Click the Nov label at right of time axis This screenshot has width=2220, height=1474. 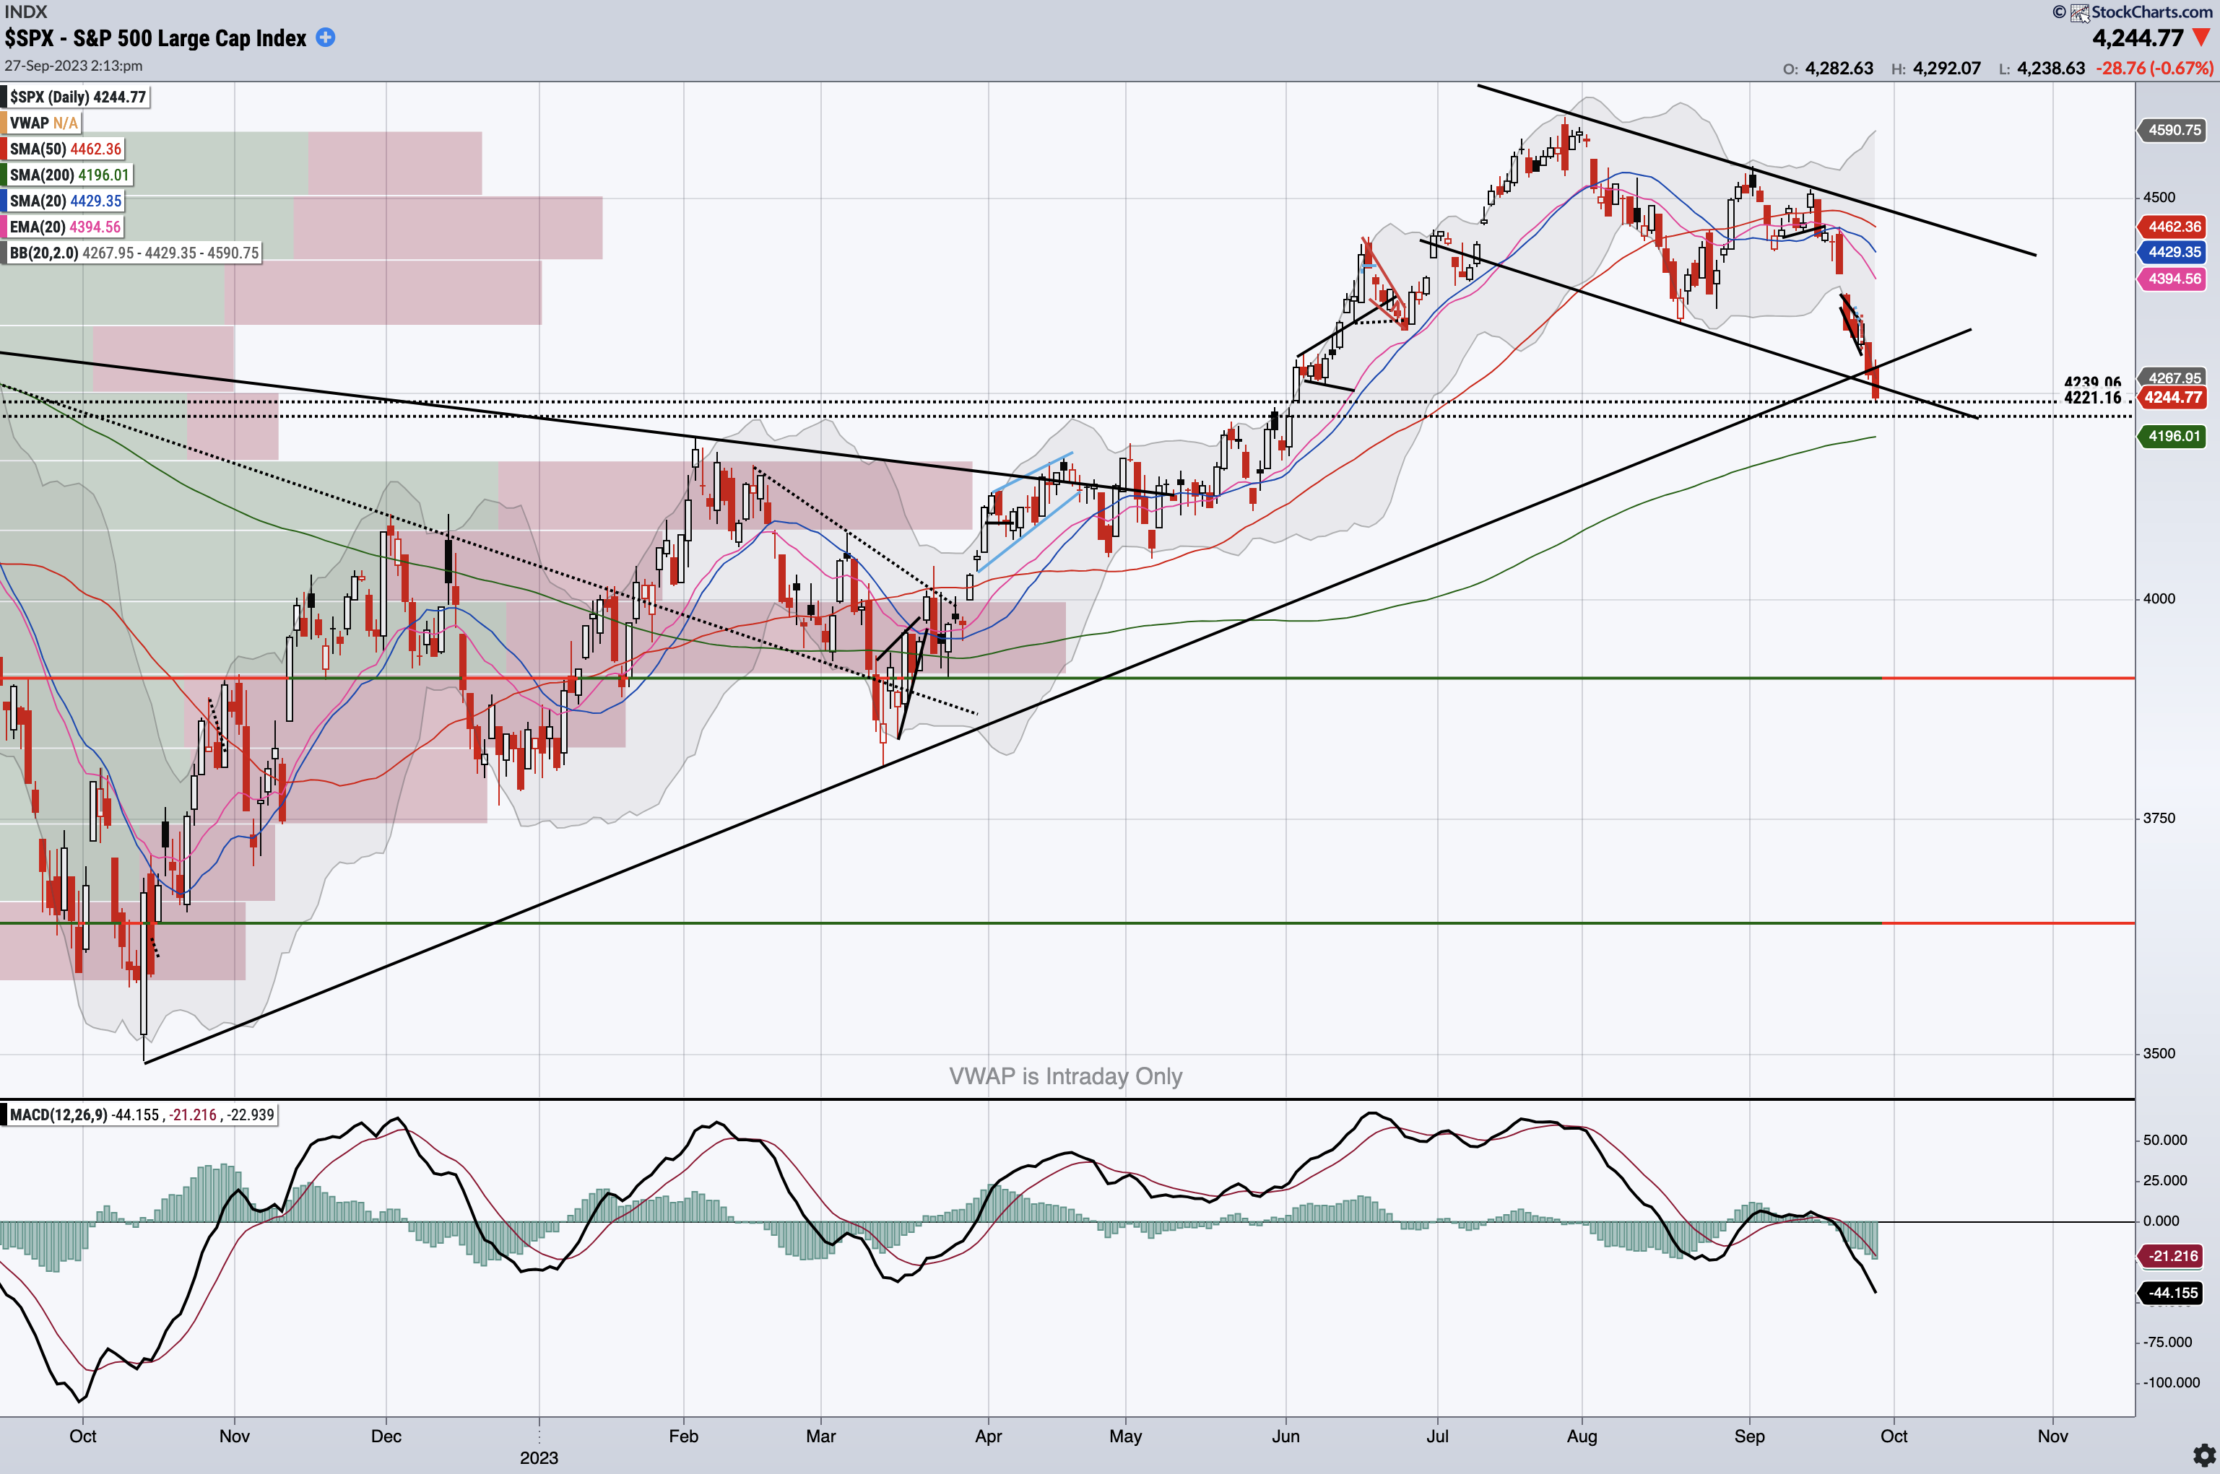point(2052,1436)
